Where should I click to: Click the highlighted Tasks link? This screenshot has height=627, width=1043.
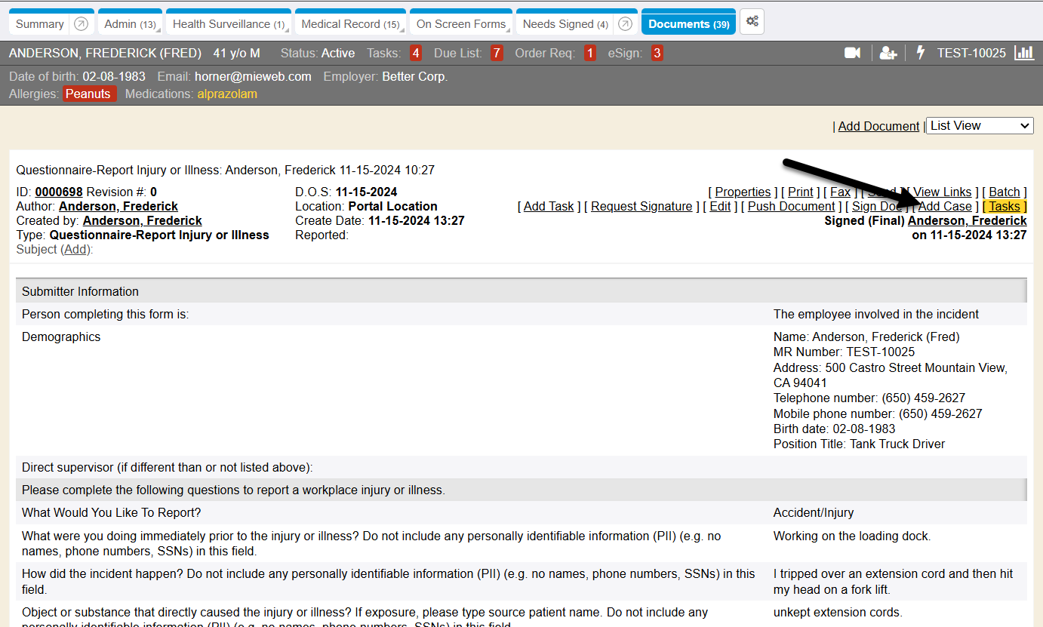1004,206
